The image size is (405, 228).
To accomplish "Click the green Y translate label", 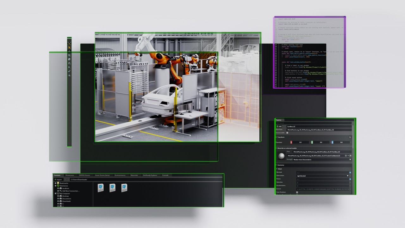I will pos(312,142).
